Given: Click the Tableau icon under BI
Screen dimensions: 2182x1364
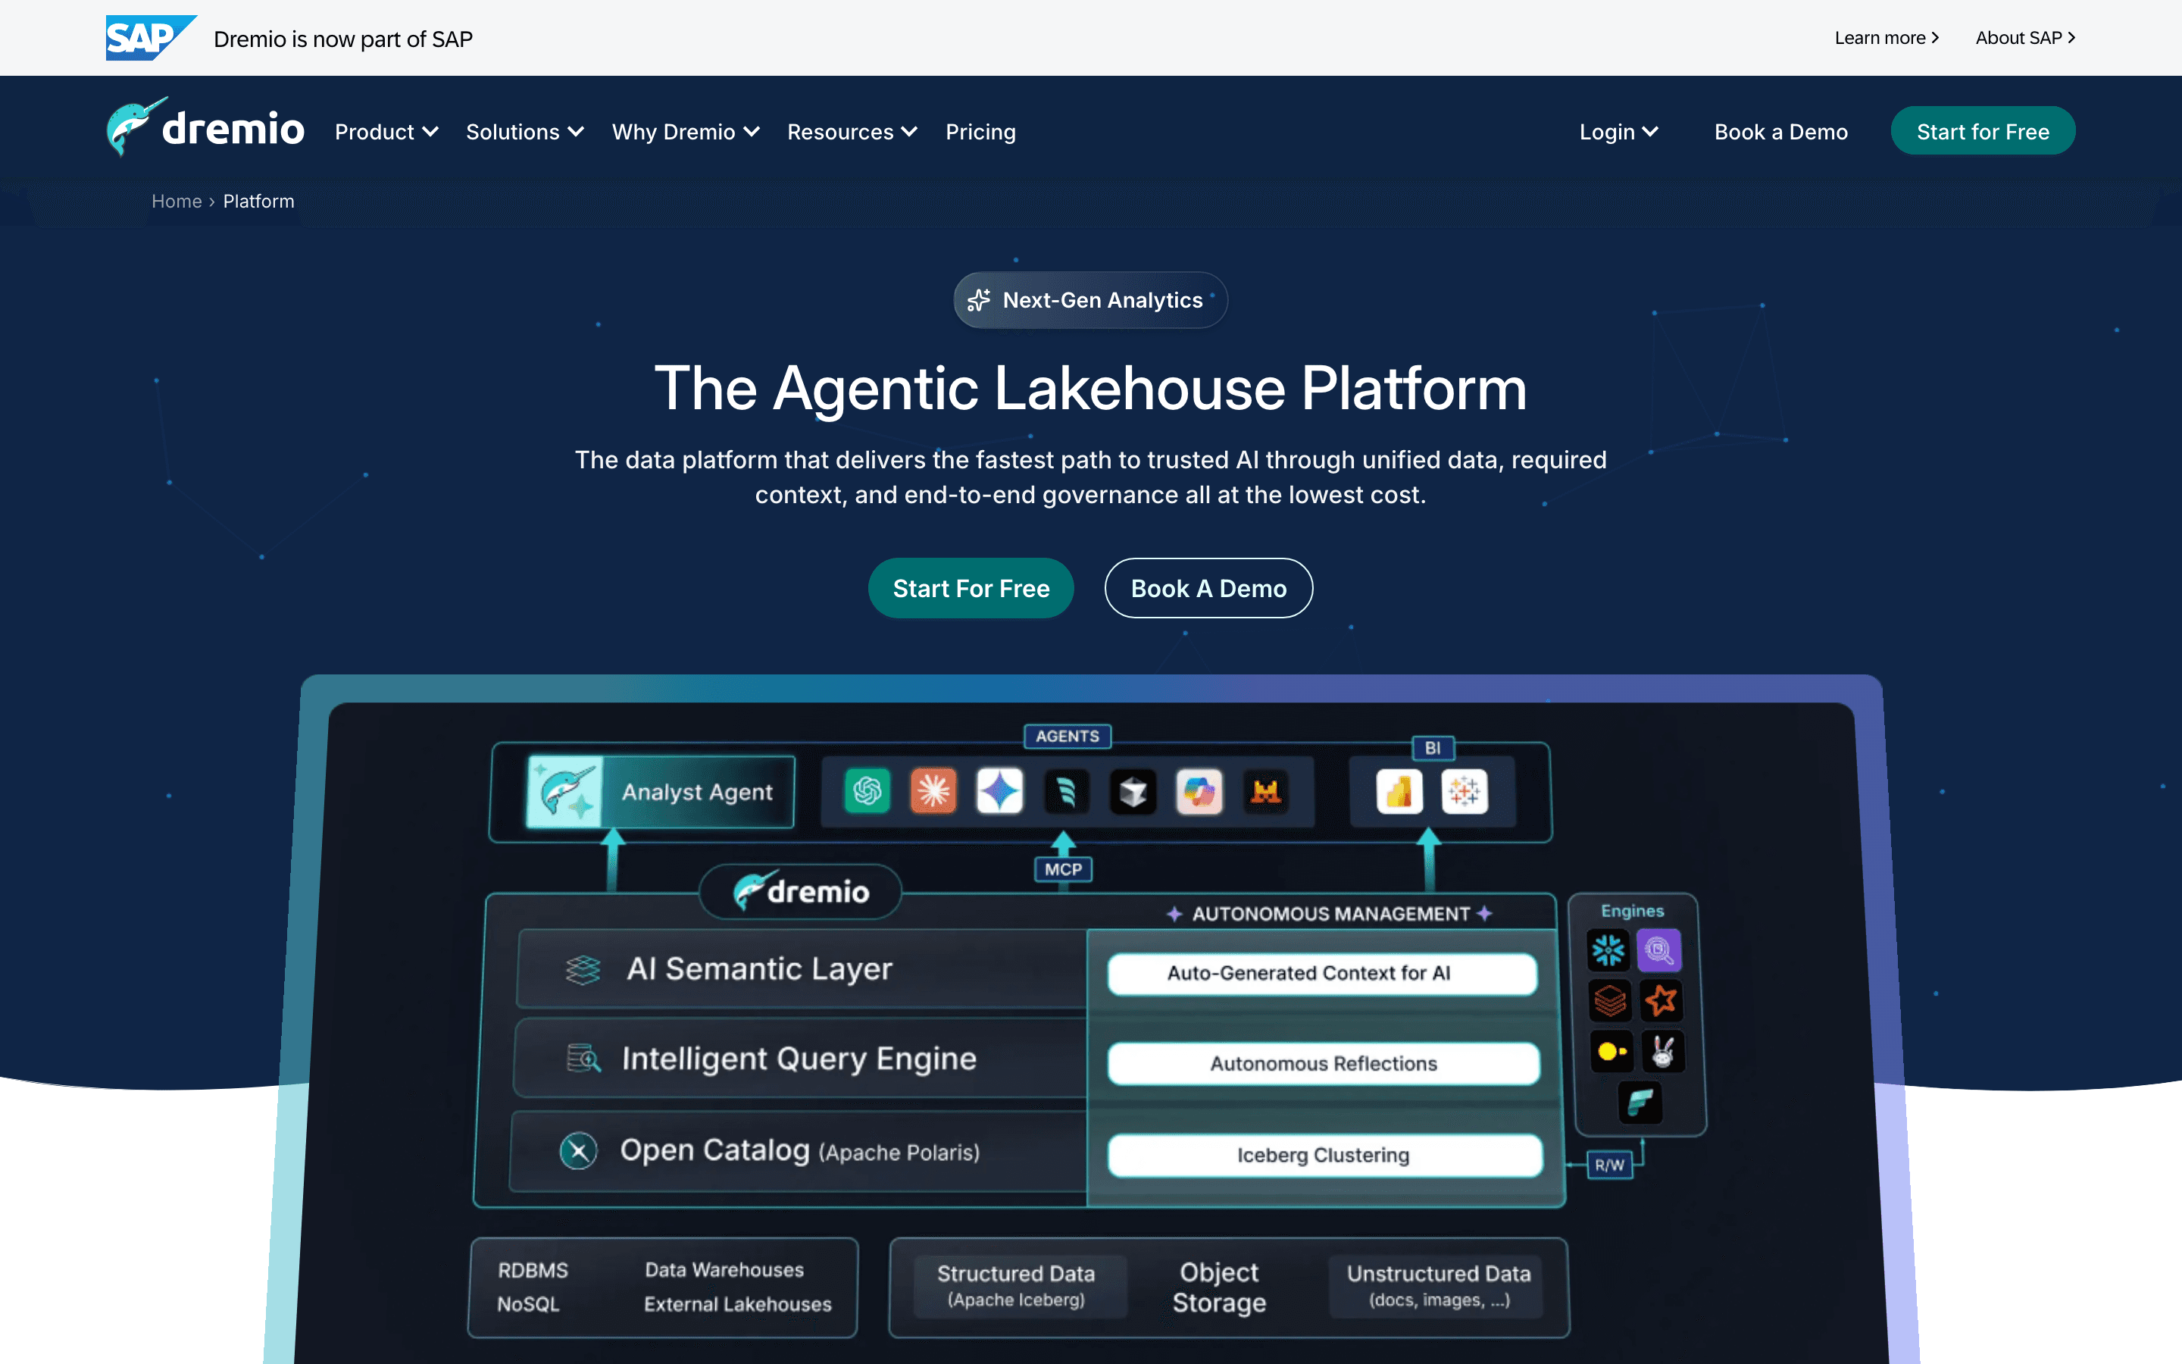Looking at the screenshot, I should (1465, 791).
